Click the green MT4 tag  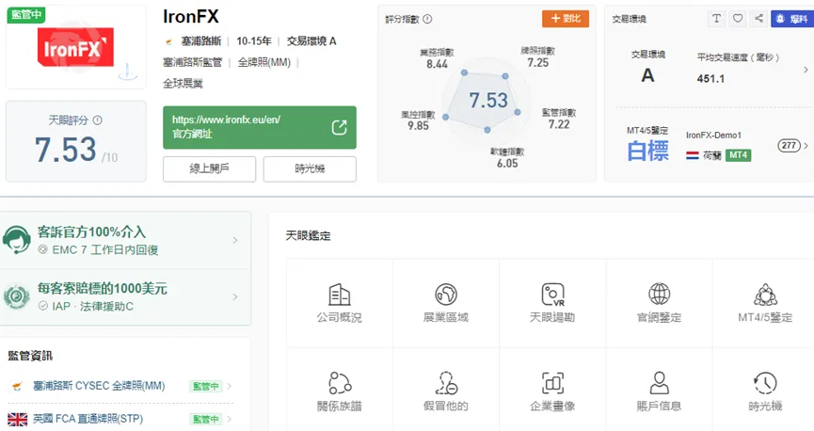click(738, 154)
